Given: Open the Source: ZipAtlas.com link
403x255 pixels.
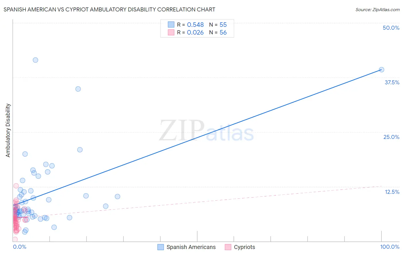Looking at the screenshot, I should (x=377, y=9).
